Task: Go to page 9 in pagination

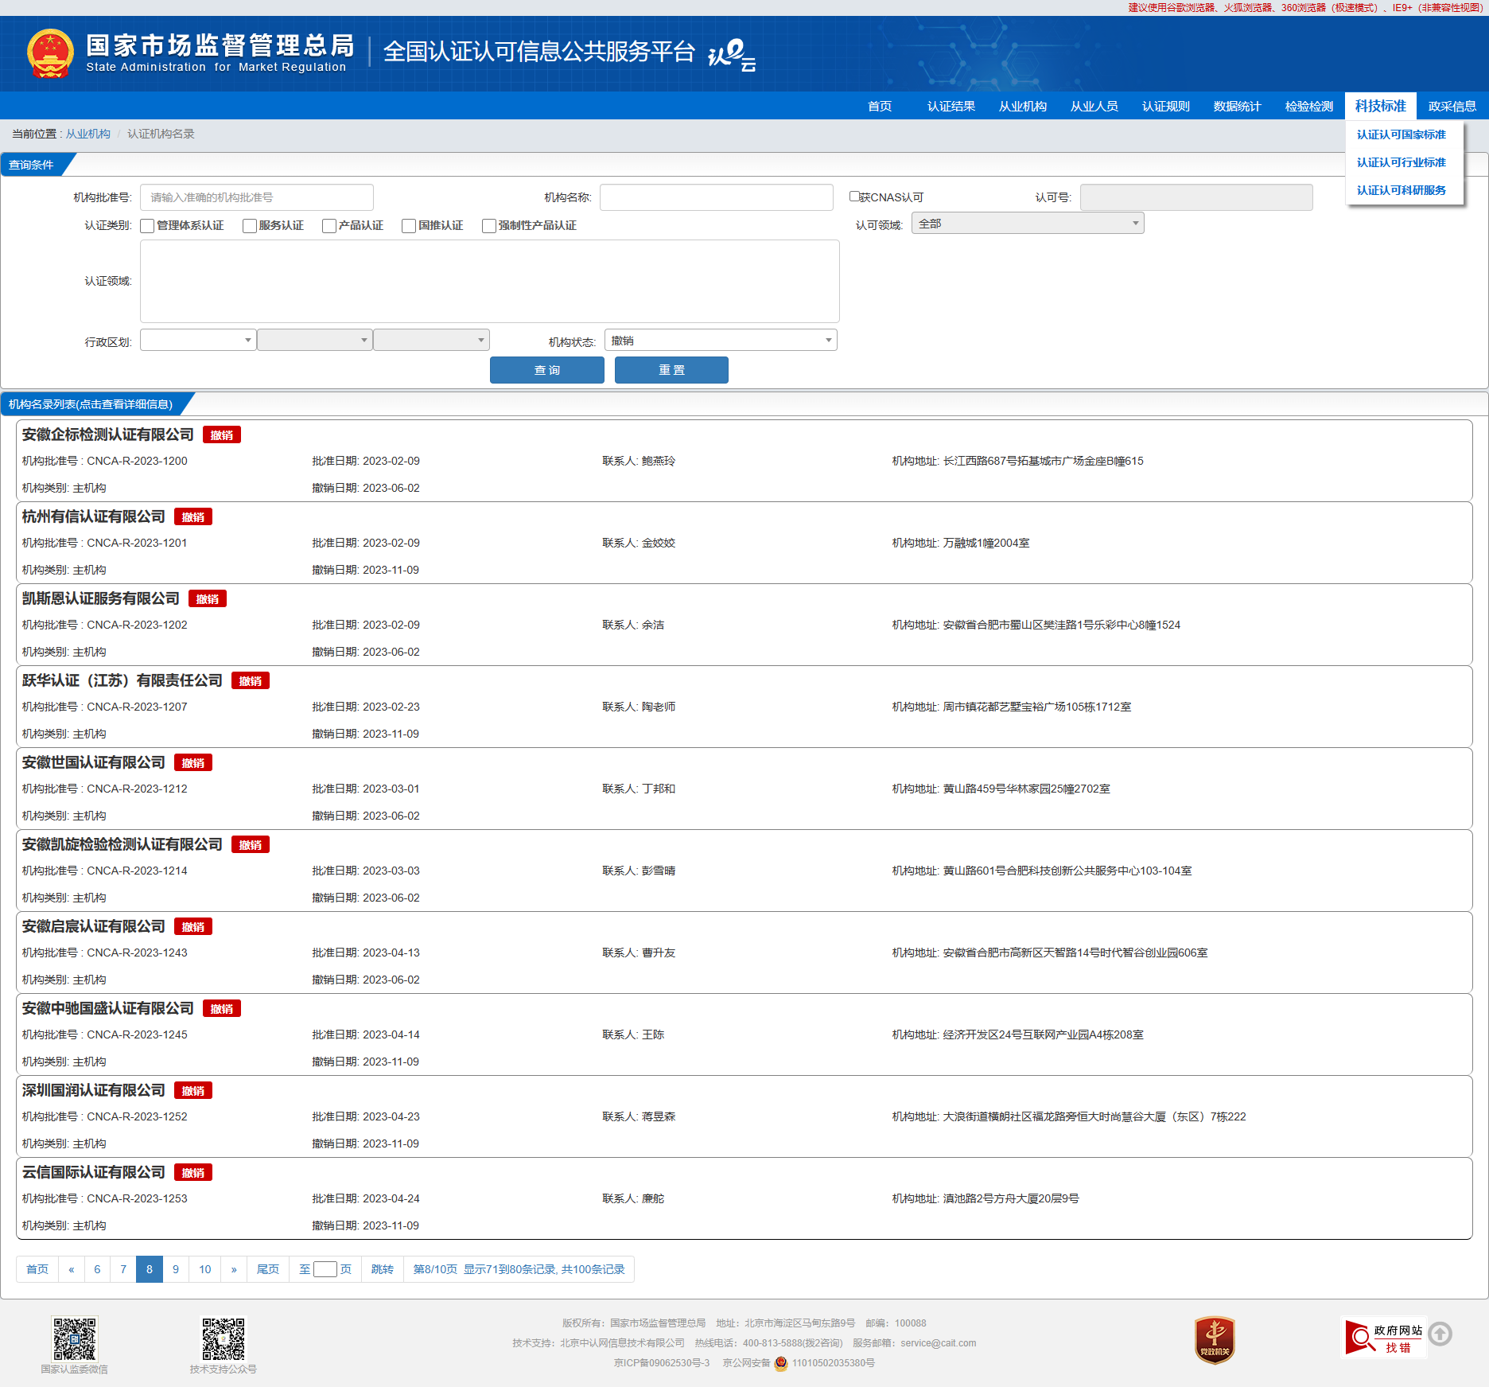Action: pos(176,1269)
